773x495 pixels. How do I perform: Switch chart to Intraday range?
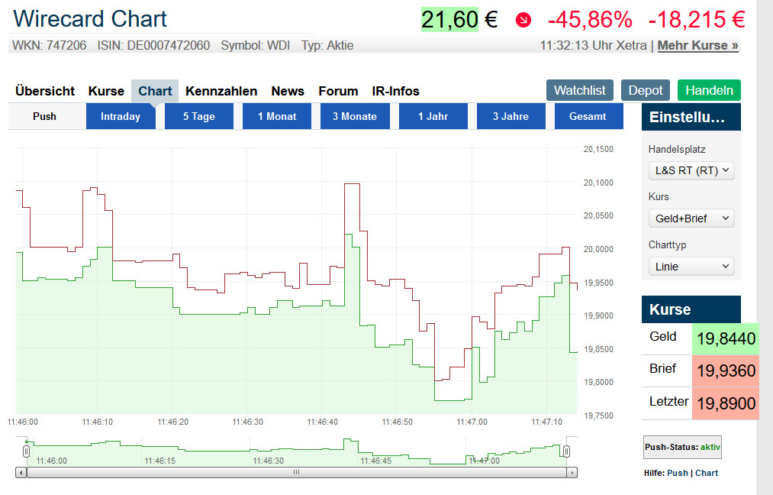[x=121, y=116]
